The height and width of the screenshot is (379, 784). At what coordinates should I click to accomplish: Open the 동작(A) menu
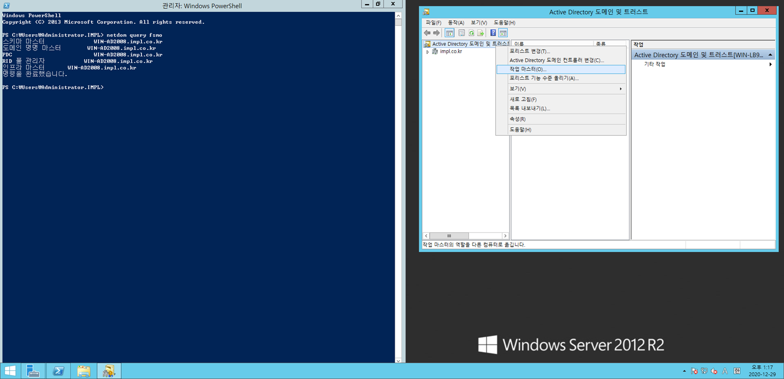tap(456, 22)
